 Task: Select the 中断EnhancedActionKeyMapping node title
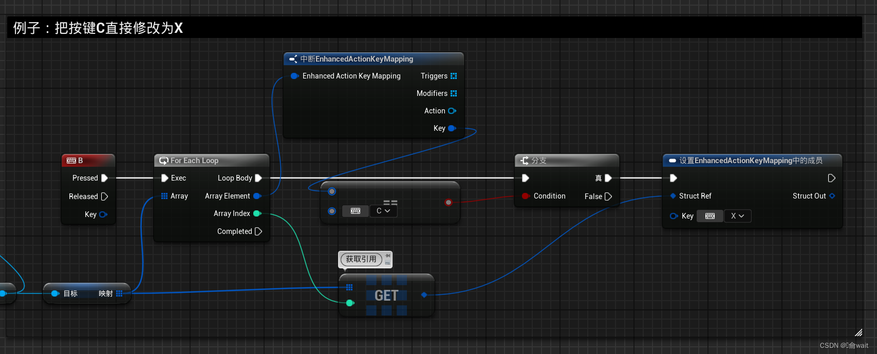click(357, 59)
